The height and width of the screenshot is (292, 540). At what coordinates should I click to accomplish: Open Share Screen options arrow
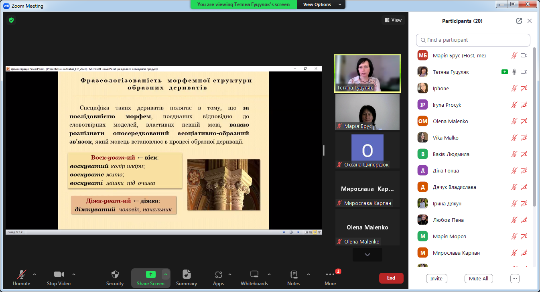[x=165, y=274]
